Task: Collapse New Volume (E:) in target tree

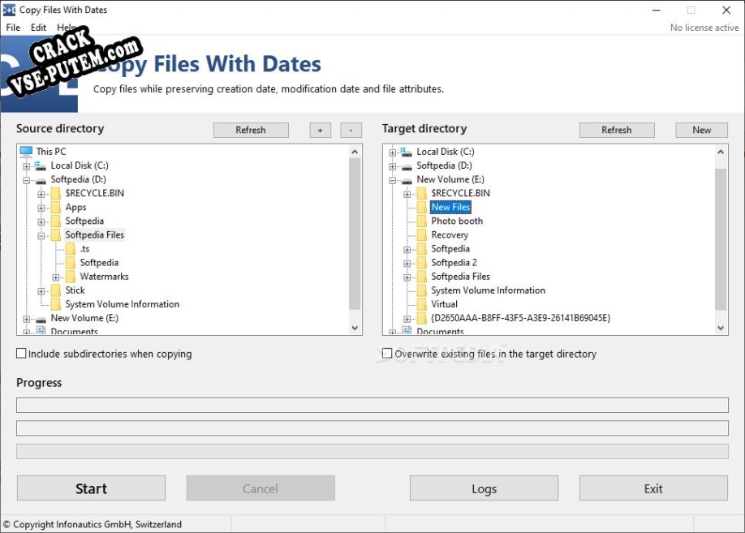Action: [393, 181]
